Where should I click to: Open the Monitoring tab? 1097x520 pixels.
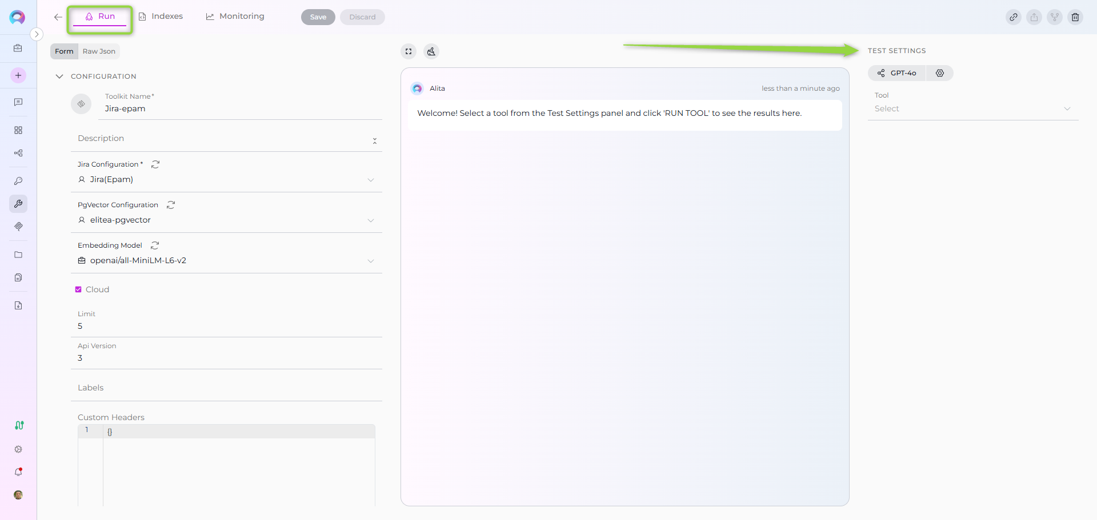coord(235,17)
